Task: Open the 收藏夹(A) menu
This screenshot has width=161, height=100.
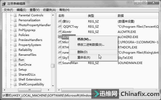Action: pyautogui.click(x=49, y=10)
